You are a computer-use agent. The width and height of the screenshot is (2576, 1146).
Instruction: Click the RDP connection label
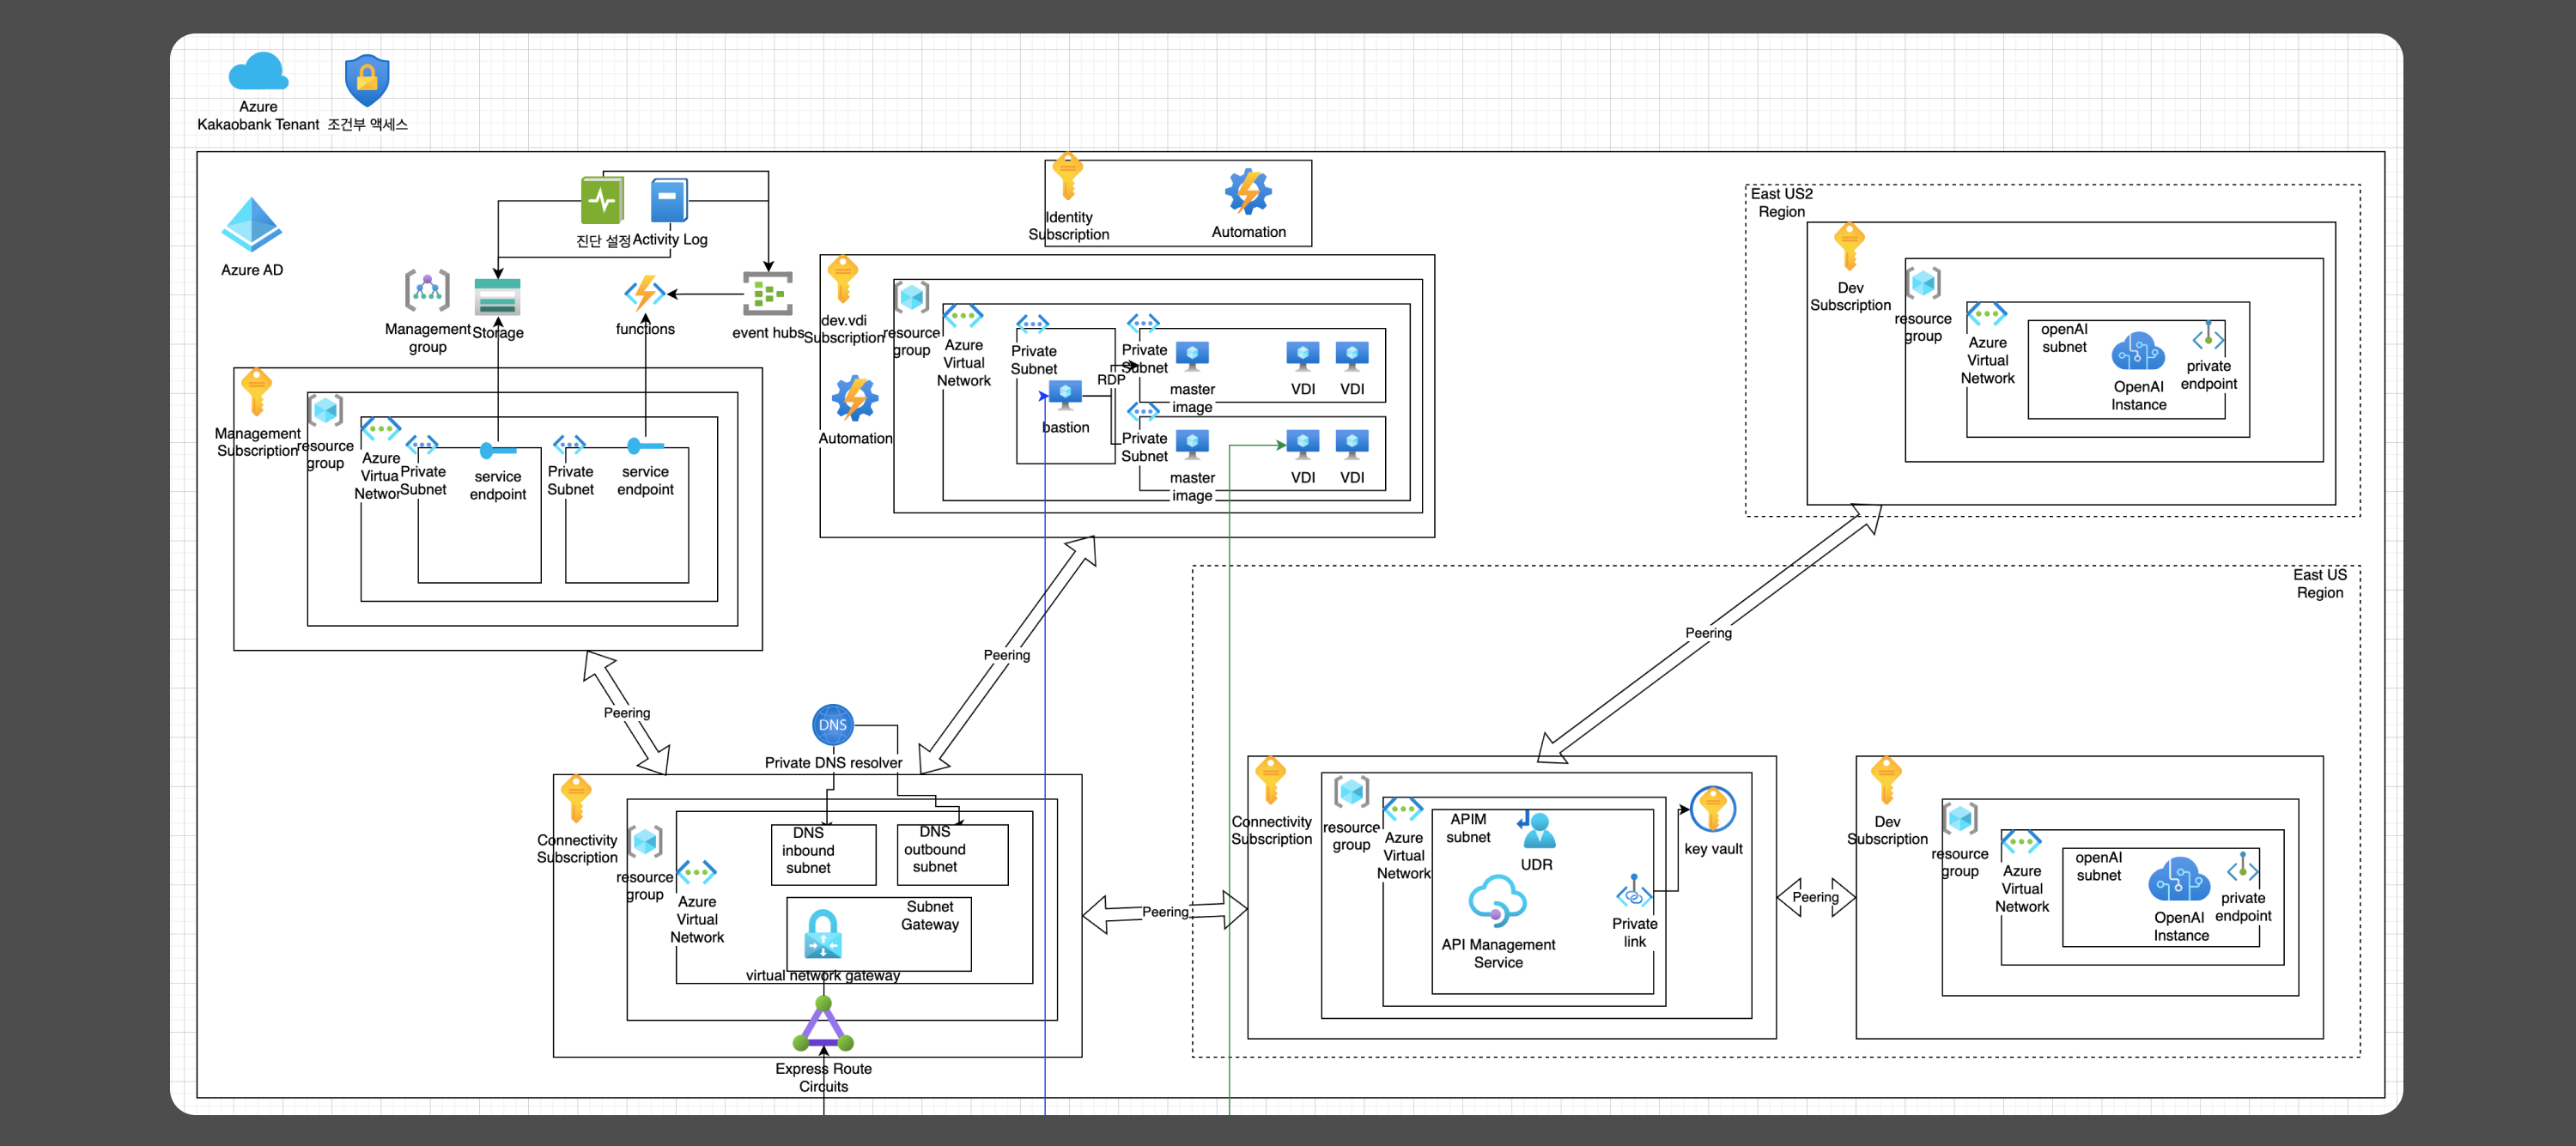click(x=1110, y=380)
